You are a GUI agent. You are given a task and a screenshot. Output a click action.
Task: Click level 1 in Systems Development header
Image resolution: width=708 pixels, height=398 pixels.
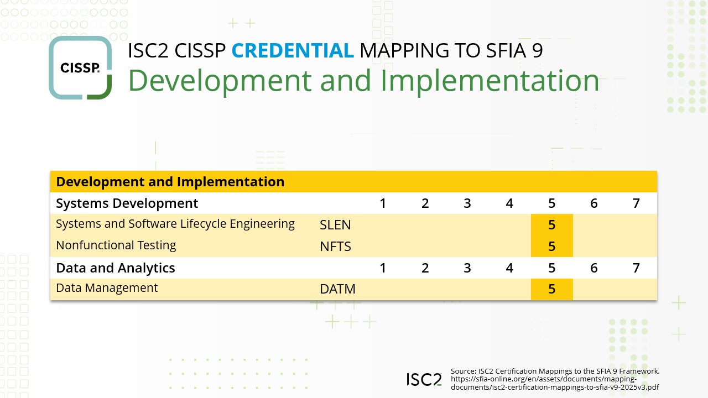(x=383, y=203)
